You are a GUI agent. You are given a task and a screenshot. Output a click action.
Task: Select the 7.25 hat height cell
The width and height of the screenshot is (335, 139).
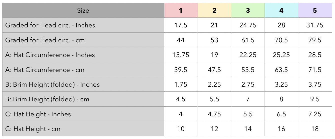coord(315,114)
